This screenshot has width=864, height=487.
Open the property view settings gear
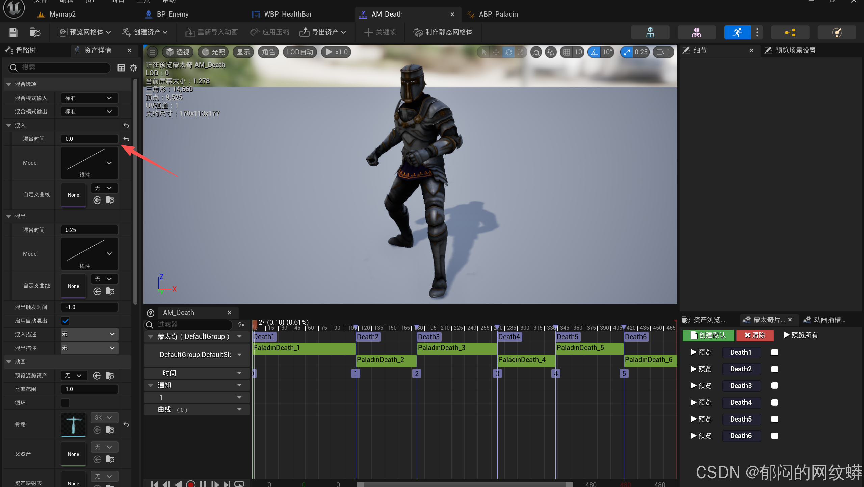[133, 68]
